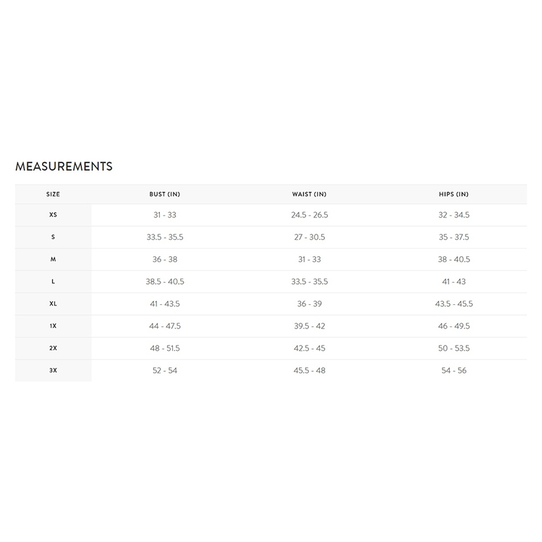Click the M size row label
This screenshot has height=542, width=542.
pos(54,259)
